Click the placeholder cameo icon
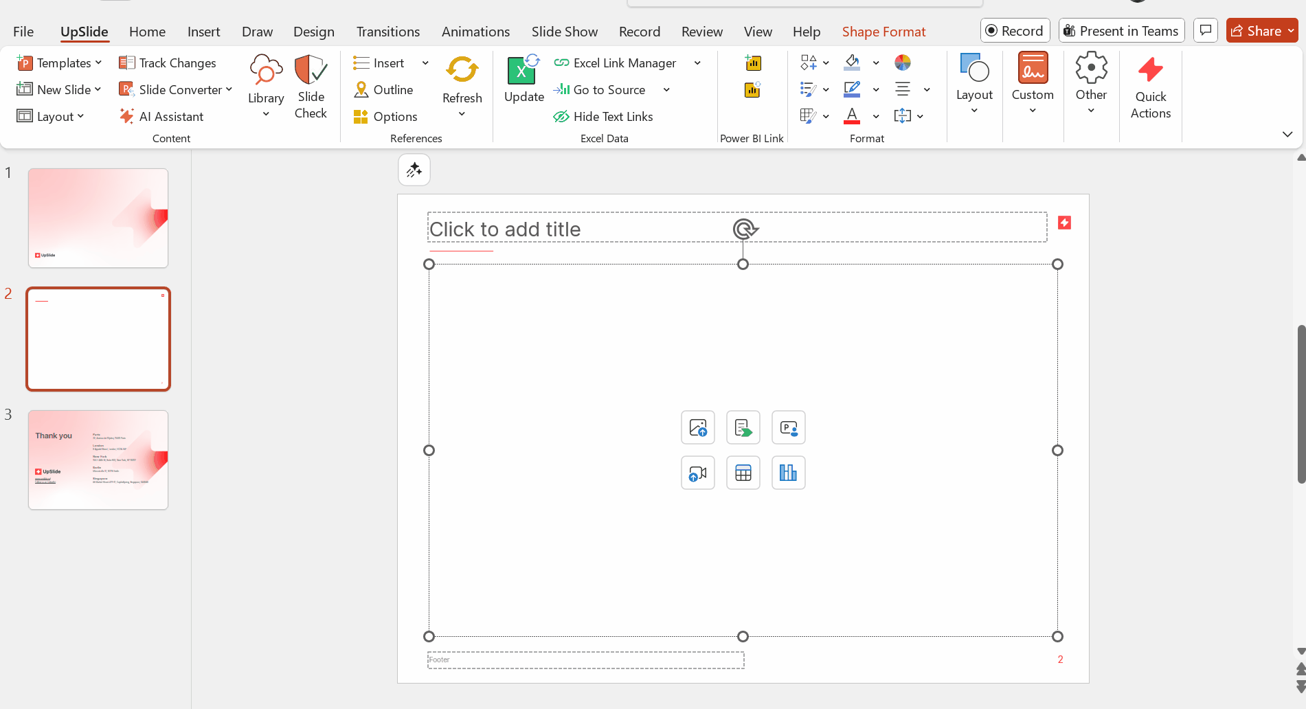The image size is (1306, 709). click(789, 428)
